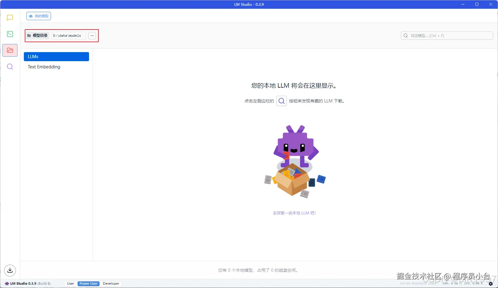The height and width of the screenshot is (288, 498).
Task: Click the LM Studio logo in status bar
Action: pos(7,283)
